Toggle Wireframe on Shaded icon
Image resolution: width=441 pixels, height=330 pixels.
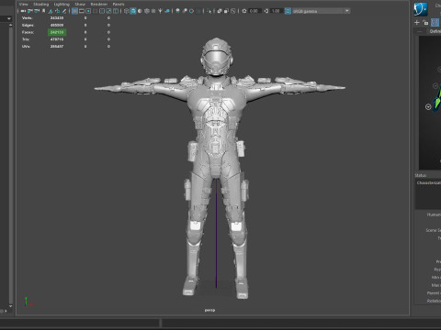[x=147, y=11]
